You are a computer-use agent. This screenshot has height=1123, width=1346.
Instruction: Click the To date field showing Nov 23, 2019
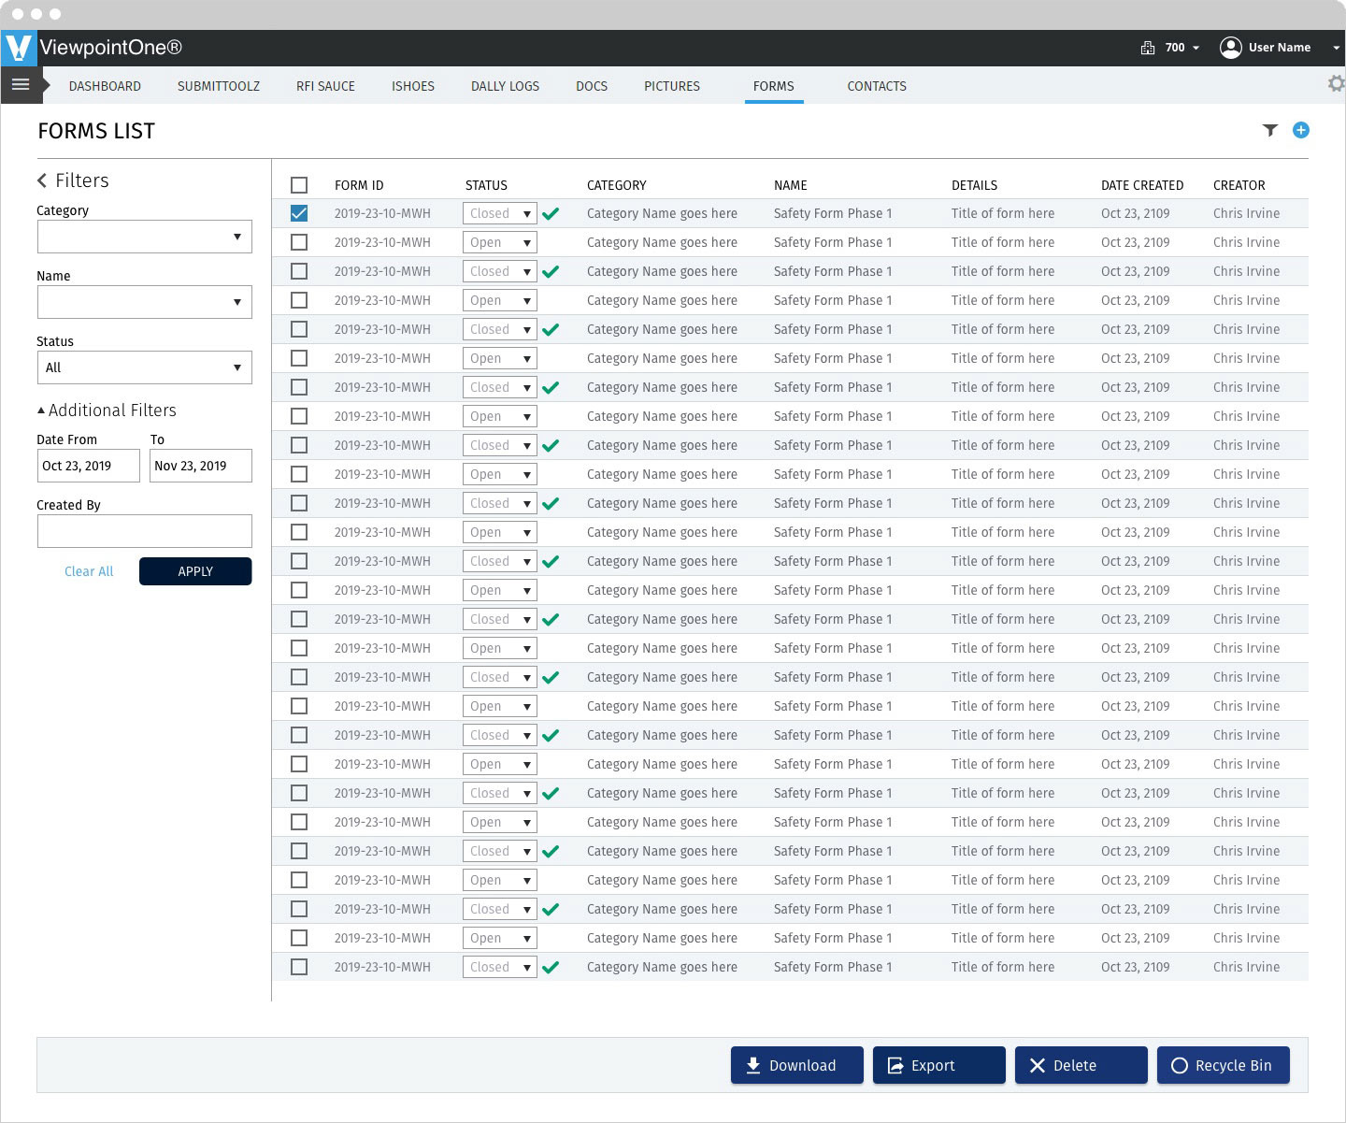[201, 466]
